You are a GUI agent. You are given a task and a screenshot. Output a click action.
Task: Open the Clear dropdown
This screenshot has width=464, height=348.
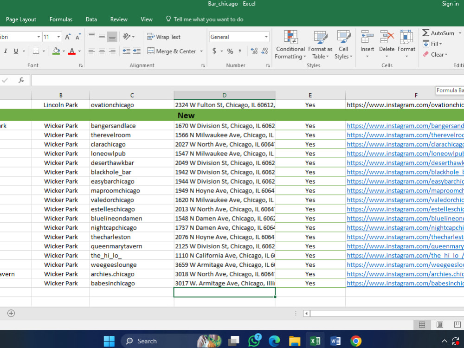(435, 54)
